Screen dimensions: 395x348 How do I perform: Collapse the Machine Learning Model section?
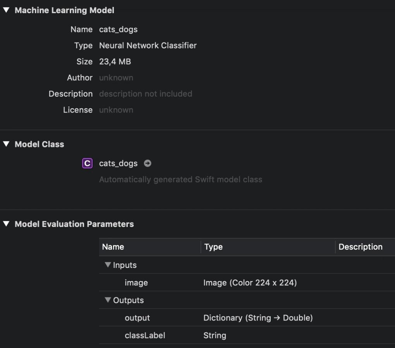pyautogui.click(x=6, y=10)
